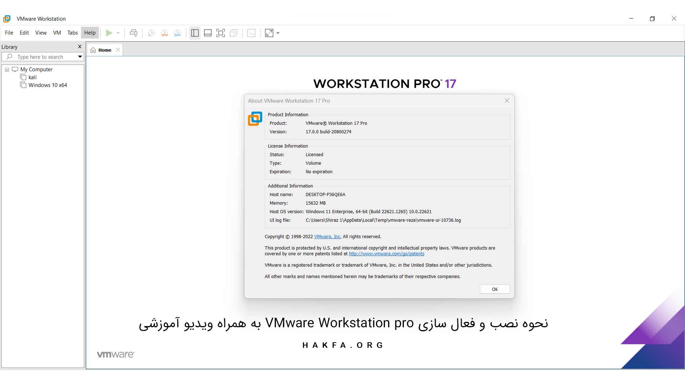Select My Computer in the Library tree

pyautogui.click(x=36, y=70)
